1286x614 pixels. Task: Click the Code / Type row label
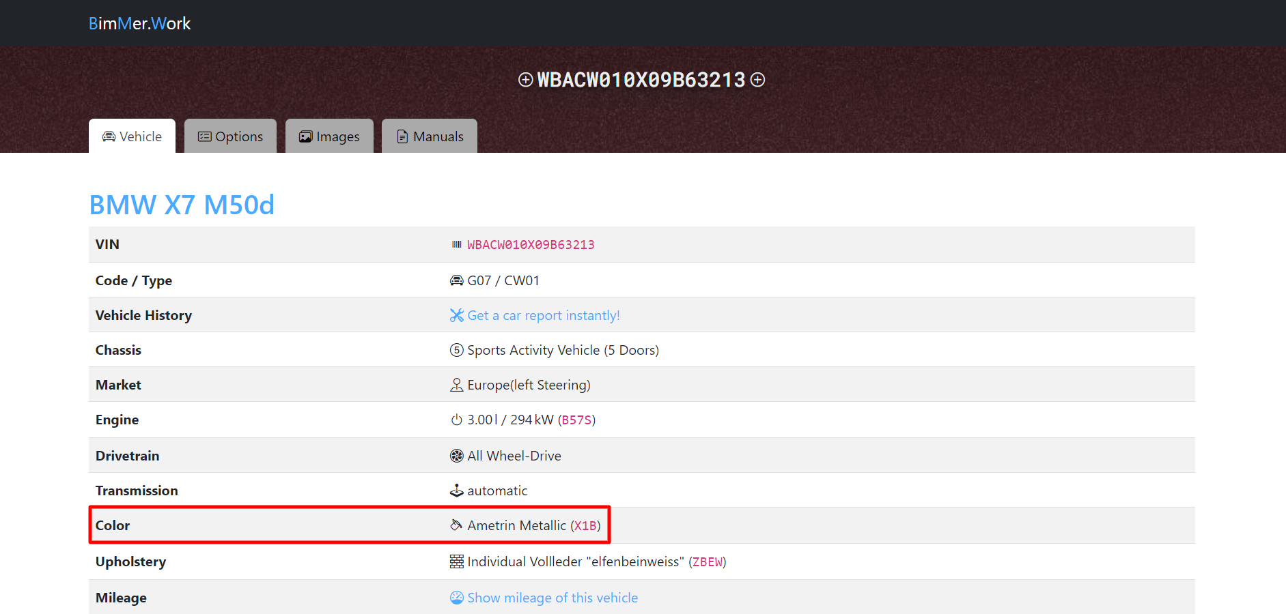point(134,280)
